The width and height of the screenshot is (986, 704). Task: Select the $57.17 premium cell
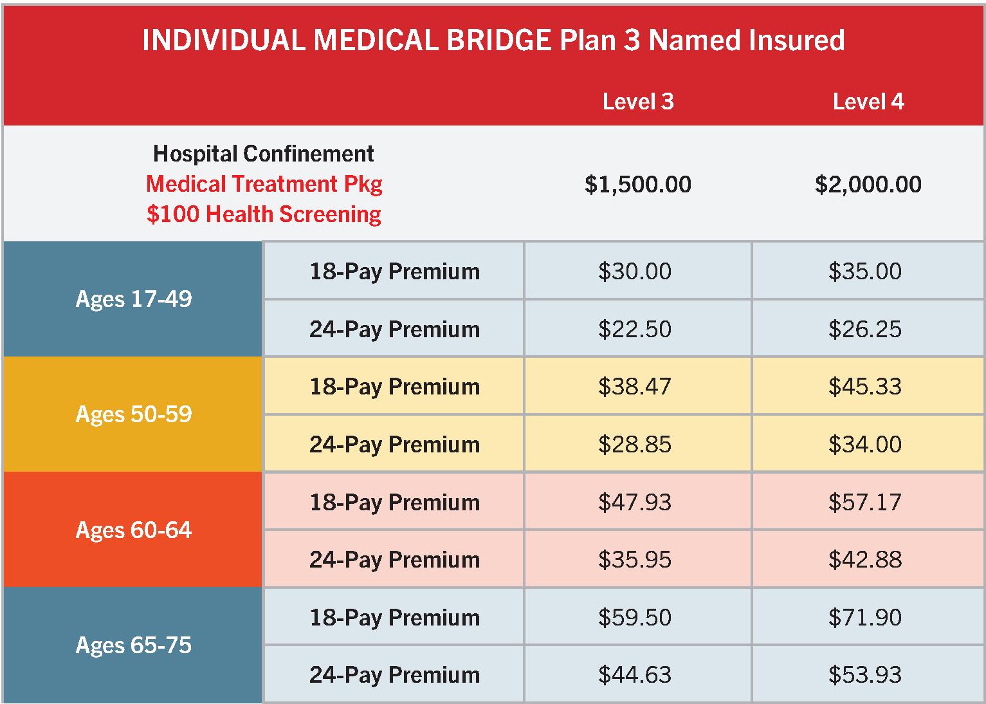pos(865,502)
